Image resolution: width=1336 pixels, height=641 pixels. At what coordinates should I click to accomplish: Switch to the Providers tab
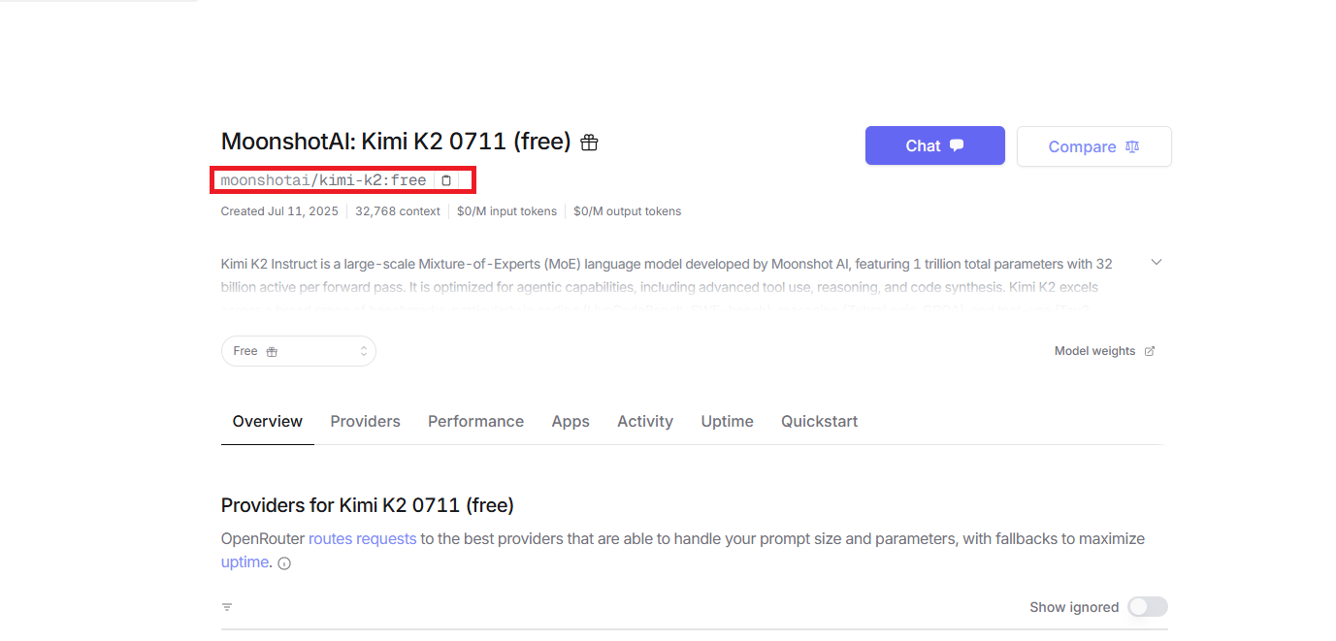point(365,421)
